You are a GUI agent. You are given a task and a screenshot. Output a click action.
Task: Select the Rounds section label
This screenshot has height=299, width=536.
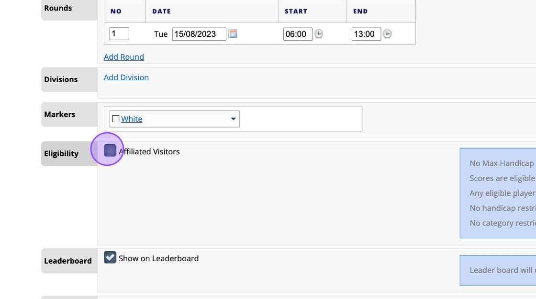tap(58, 8)
